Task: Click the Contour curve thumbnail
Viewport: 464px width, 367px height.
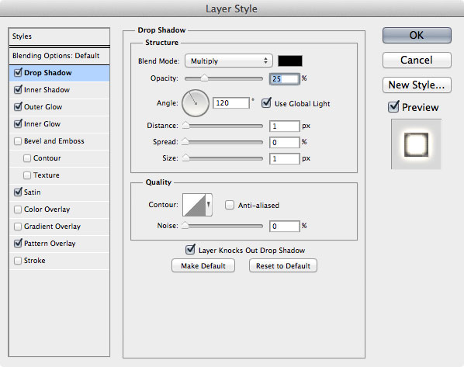Action: pyautogui.click(x=194, y=205)
